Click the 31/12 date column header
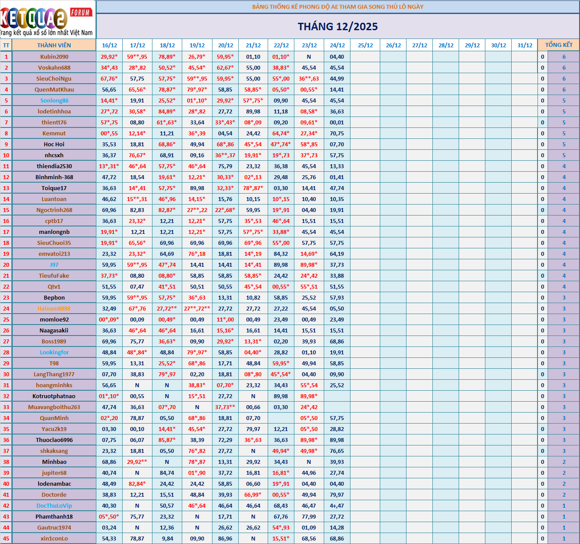Screen dimensions: 580x544 [x=524, y=45]
